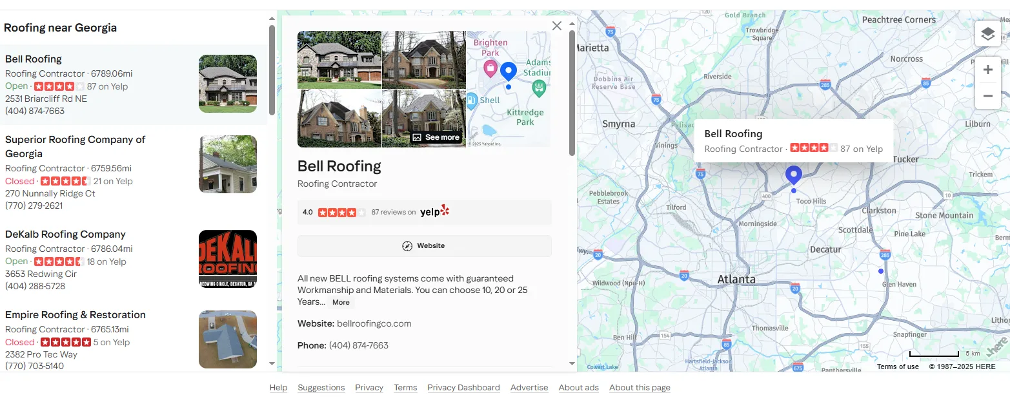Click details panel scroll-up arrow
The height and width of the screenshot is (400, 1010).
click(x=572, y=24)
